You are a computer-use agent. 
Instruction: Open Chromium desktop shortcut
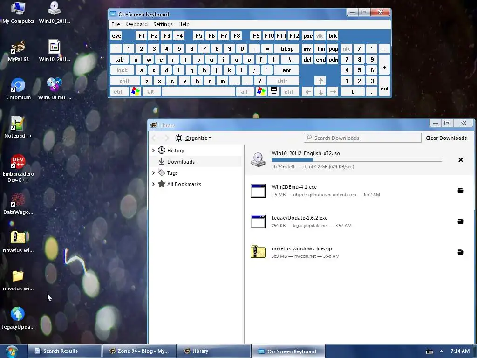[18, 89]
